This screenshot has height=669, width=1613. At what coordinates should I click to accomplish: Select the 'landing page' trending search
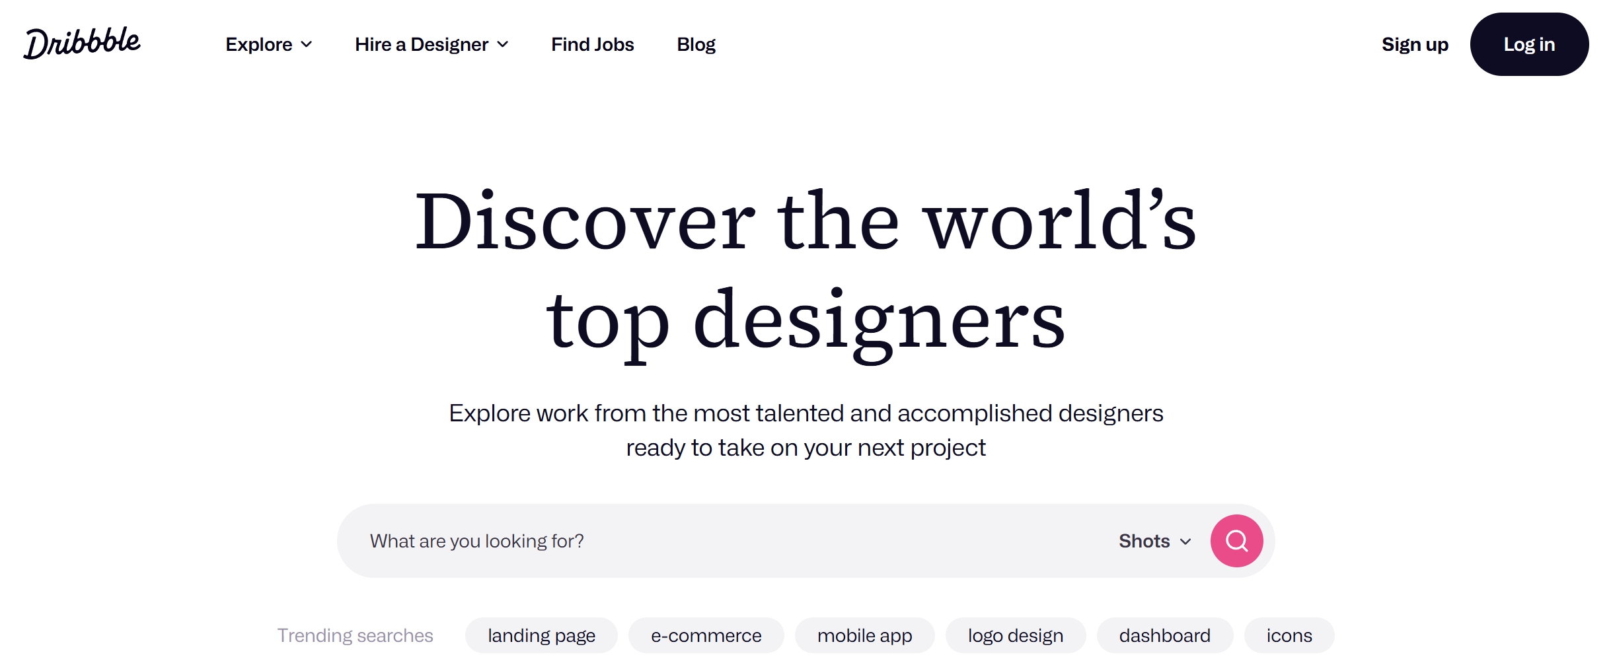[541, 635]
